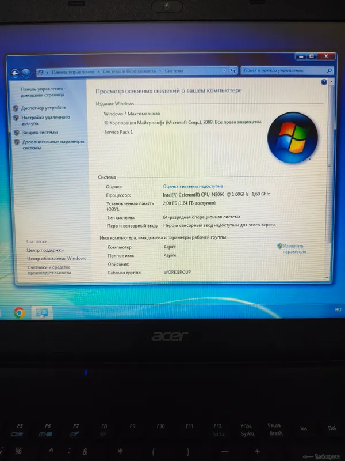Open the help question mark icon
345x461 pixels.
tap(324, 82)
